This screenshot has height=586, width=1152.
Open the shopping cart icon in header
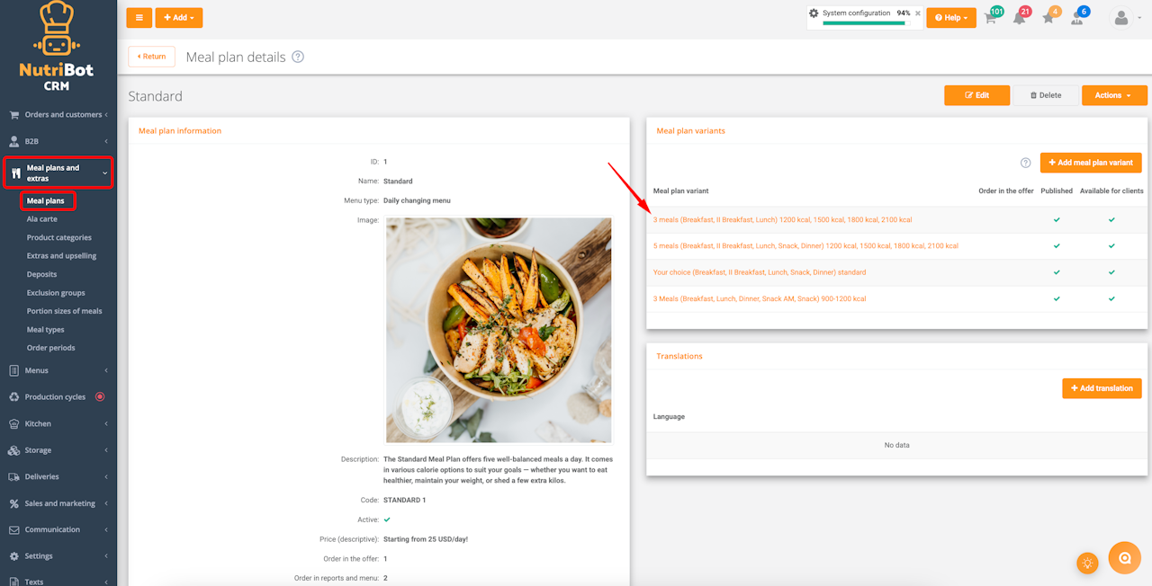[991, 18]
